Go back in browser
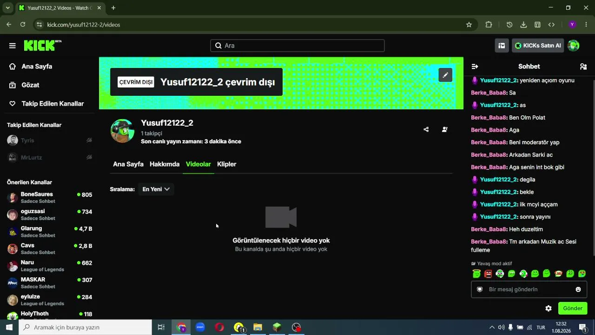 point(9,25)
